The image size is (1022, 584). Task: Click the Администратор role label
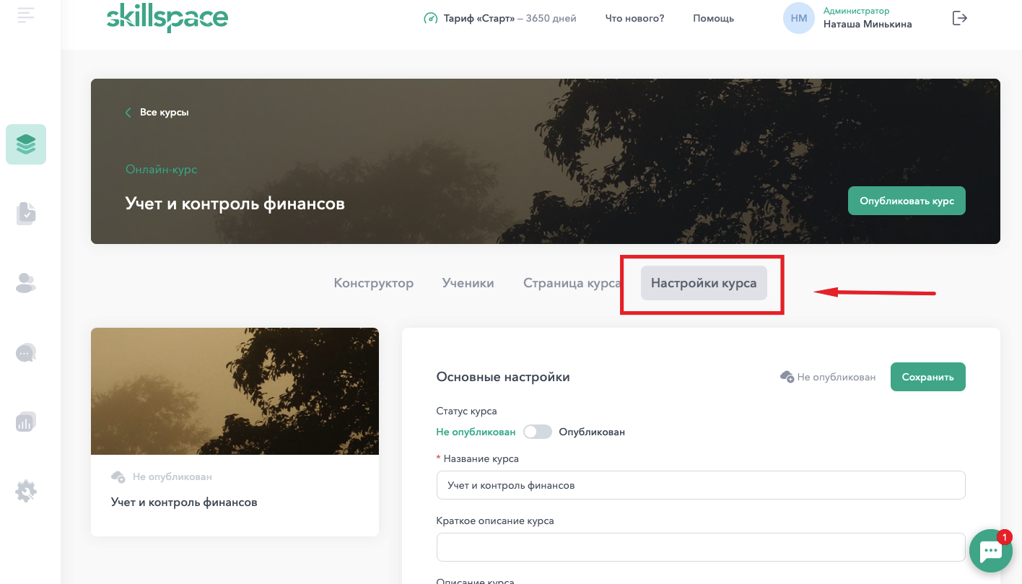(x=857, y=11)
